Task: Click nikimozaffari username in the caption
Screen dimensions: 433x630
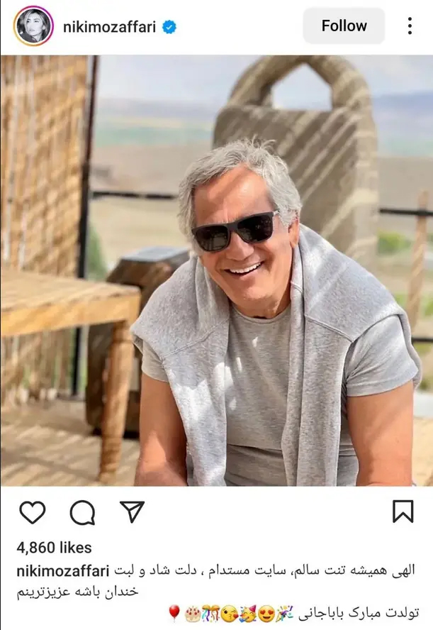Action: coord(63,570)
